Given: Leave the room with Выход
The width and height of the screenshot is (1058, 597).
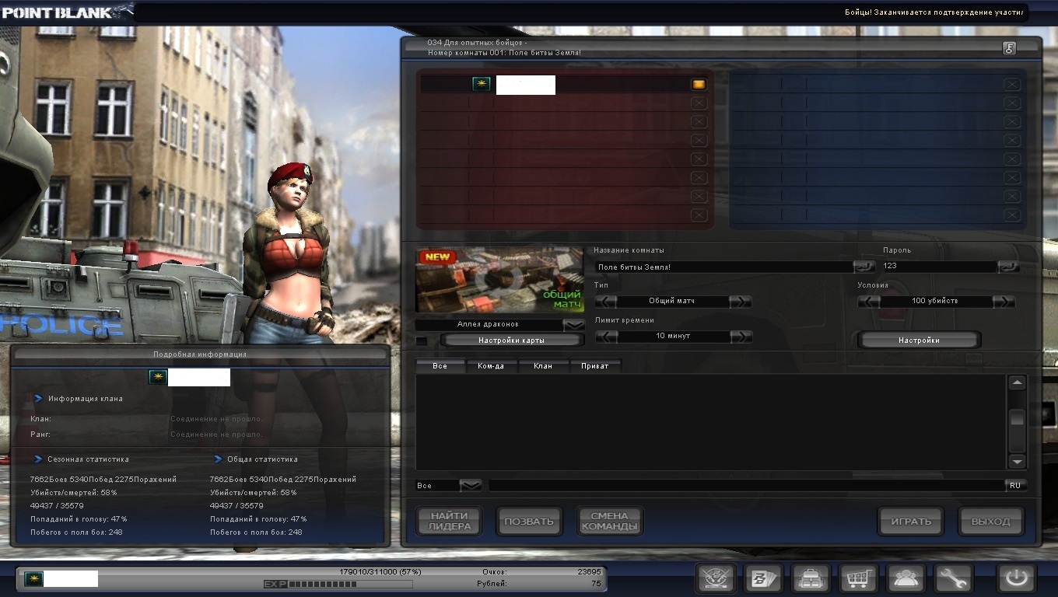Looking at the screenshot, I should (990, 521).
